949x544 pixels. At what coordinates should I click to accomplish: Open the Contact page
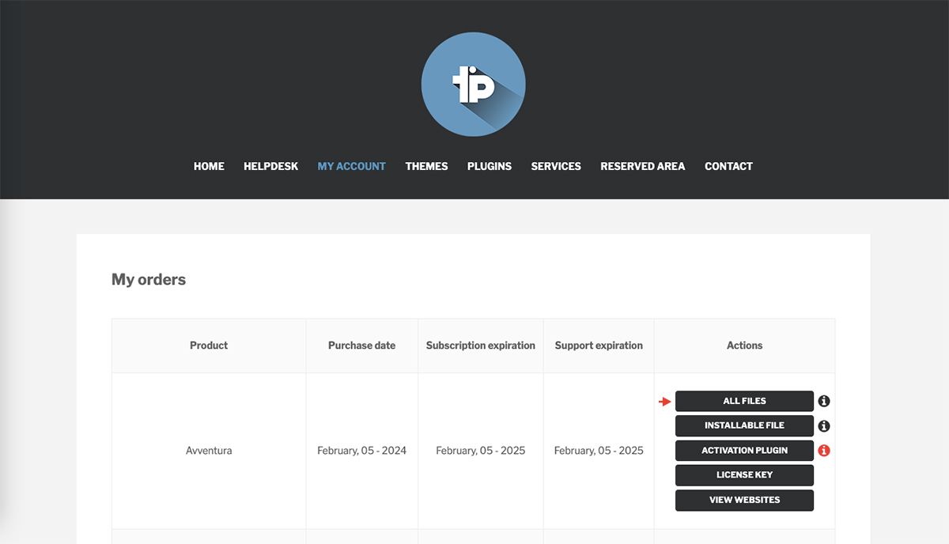pyautogui.click(x=728, y=166)
